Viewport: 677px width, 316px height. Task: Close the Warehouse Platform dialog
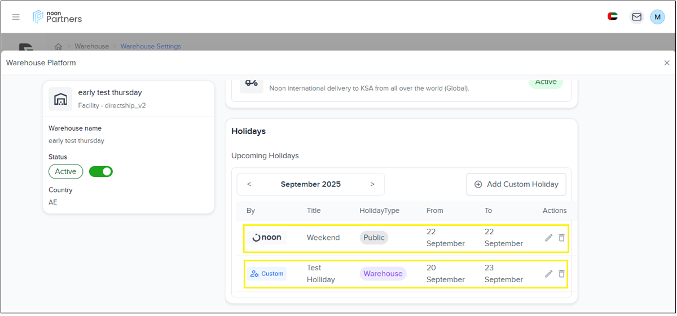tap(667, 63)
